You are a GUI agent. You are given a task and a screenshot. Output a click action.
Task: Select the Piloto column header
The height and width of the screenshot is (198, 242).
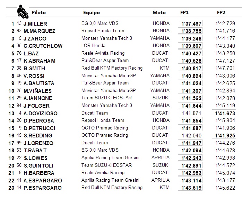pyautogui.click(x=38, y=12)
